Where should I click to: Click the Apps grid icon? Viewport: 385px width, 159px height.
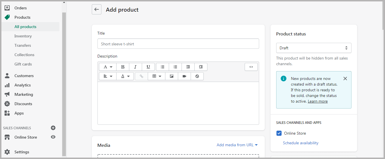(7, 113)
